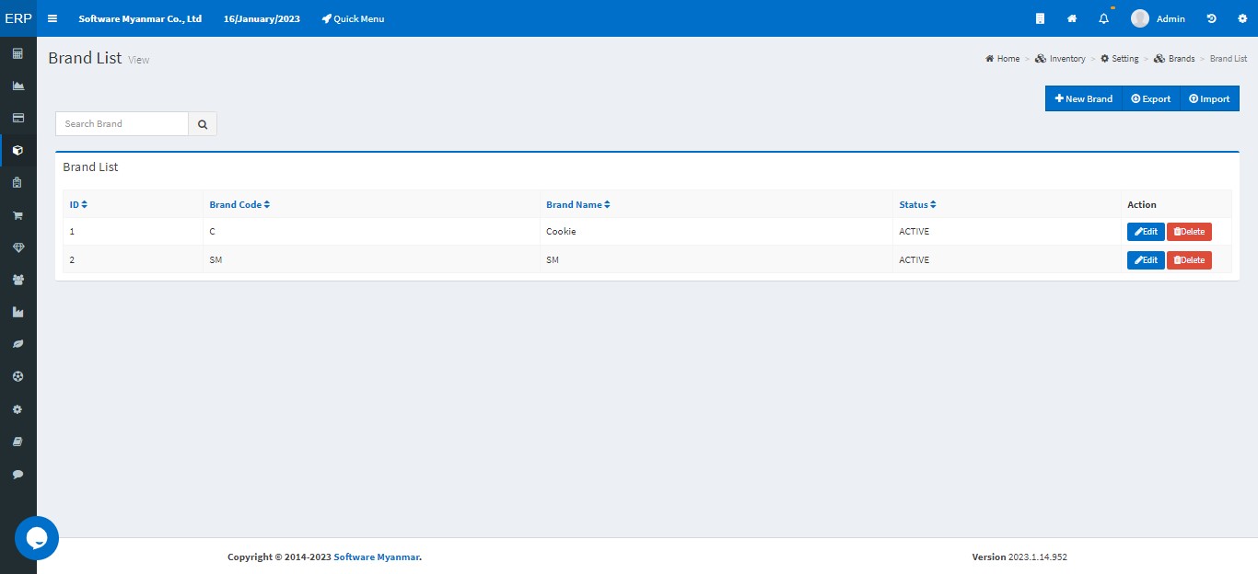Sort table by ID column
This screenshot has height=574, width=1258.
[x=78, y=204]
